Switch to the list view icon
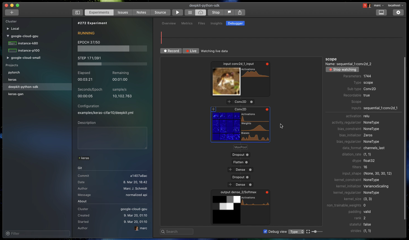The image size is (409, 240). pyautogui.click(x=190, y=12)
